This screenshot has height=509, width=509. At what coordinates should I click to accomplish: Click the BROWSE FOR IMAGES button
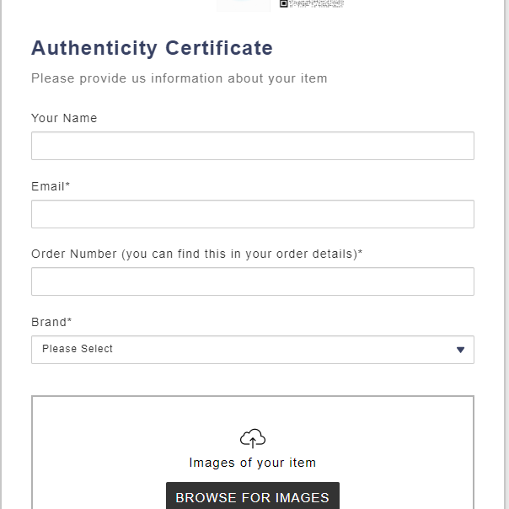pyautogui.click(x=253, y=496)
